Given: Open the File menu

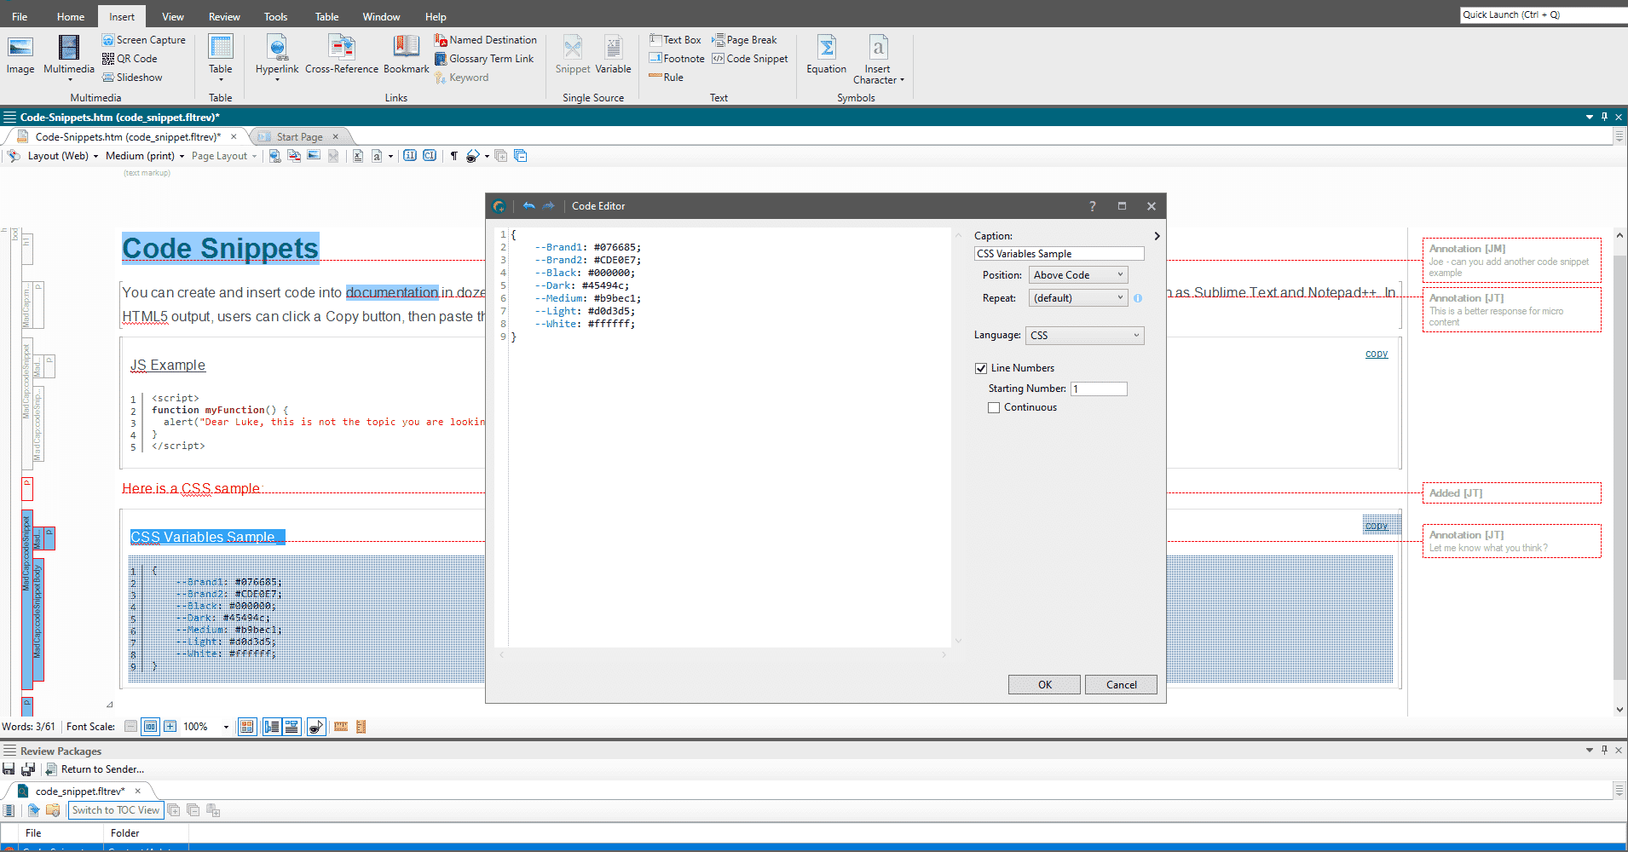Looking at the screenshot, I should [20, 17].
